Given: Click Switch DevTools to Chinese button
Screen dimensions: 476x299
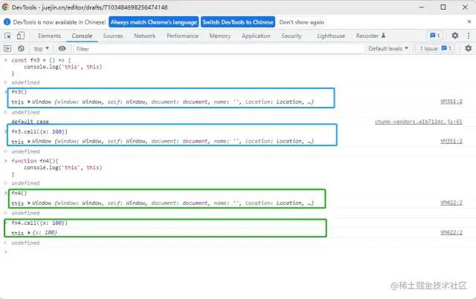Looking at the screenshot, I should (x=239, y=22).
